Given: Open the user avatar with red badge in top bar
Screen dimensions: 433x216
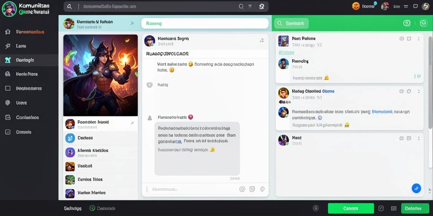Looking at the screenshot, I should tap(385, 6).
